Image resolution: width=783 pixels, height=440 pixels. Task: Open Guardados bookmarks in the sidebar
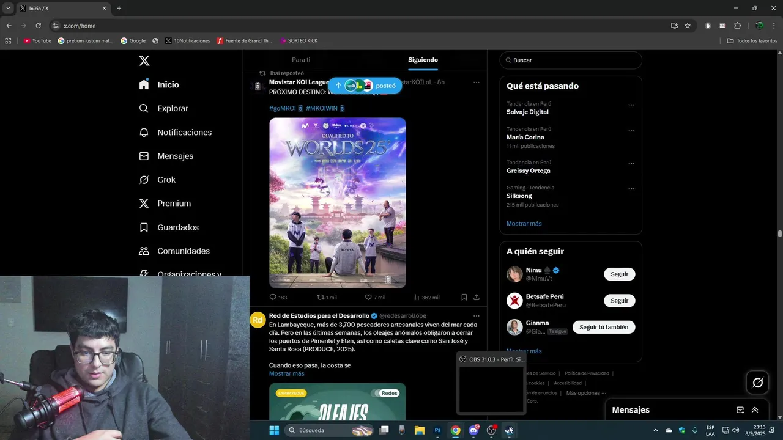point(169,227)
